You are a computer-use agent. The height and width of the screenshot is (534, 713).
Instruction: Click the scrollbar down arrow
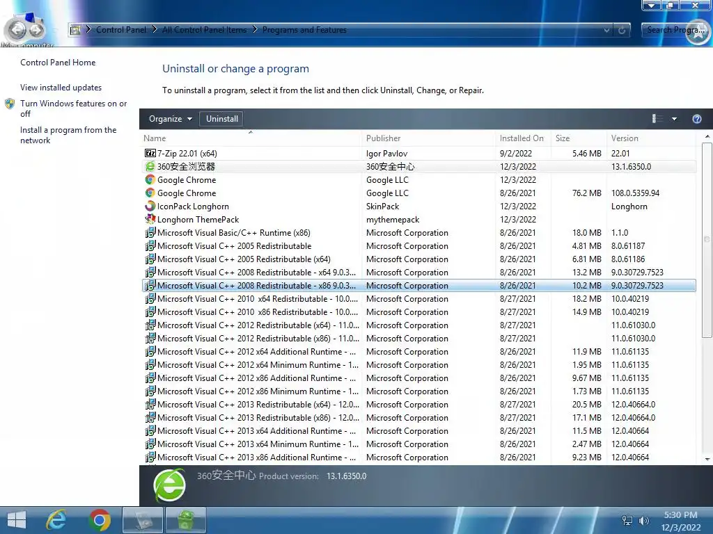point(707,459)
